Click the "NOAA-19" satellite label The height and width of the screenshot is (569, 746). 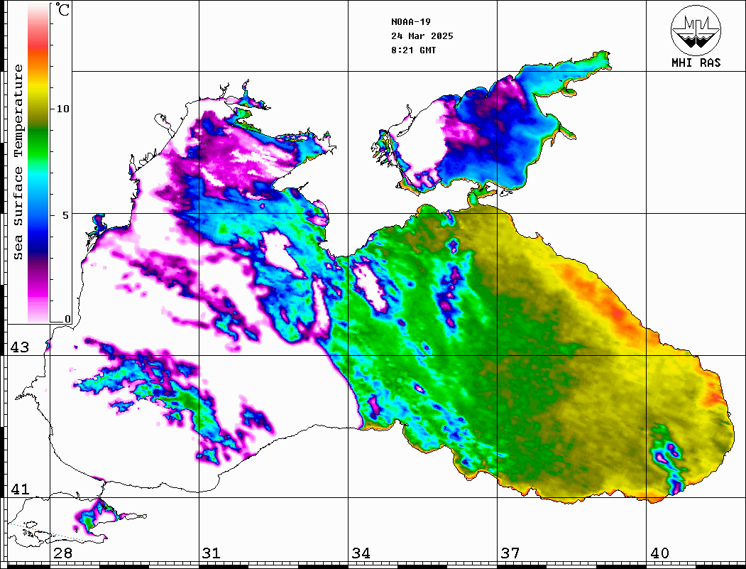pyautogui.click(x=410, y=22)
